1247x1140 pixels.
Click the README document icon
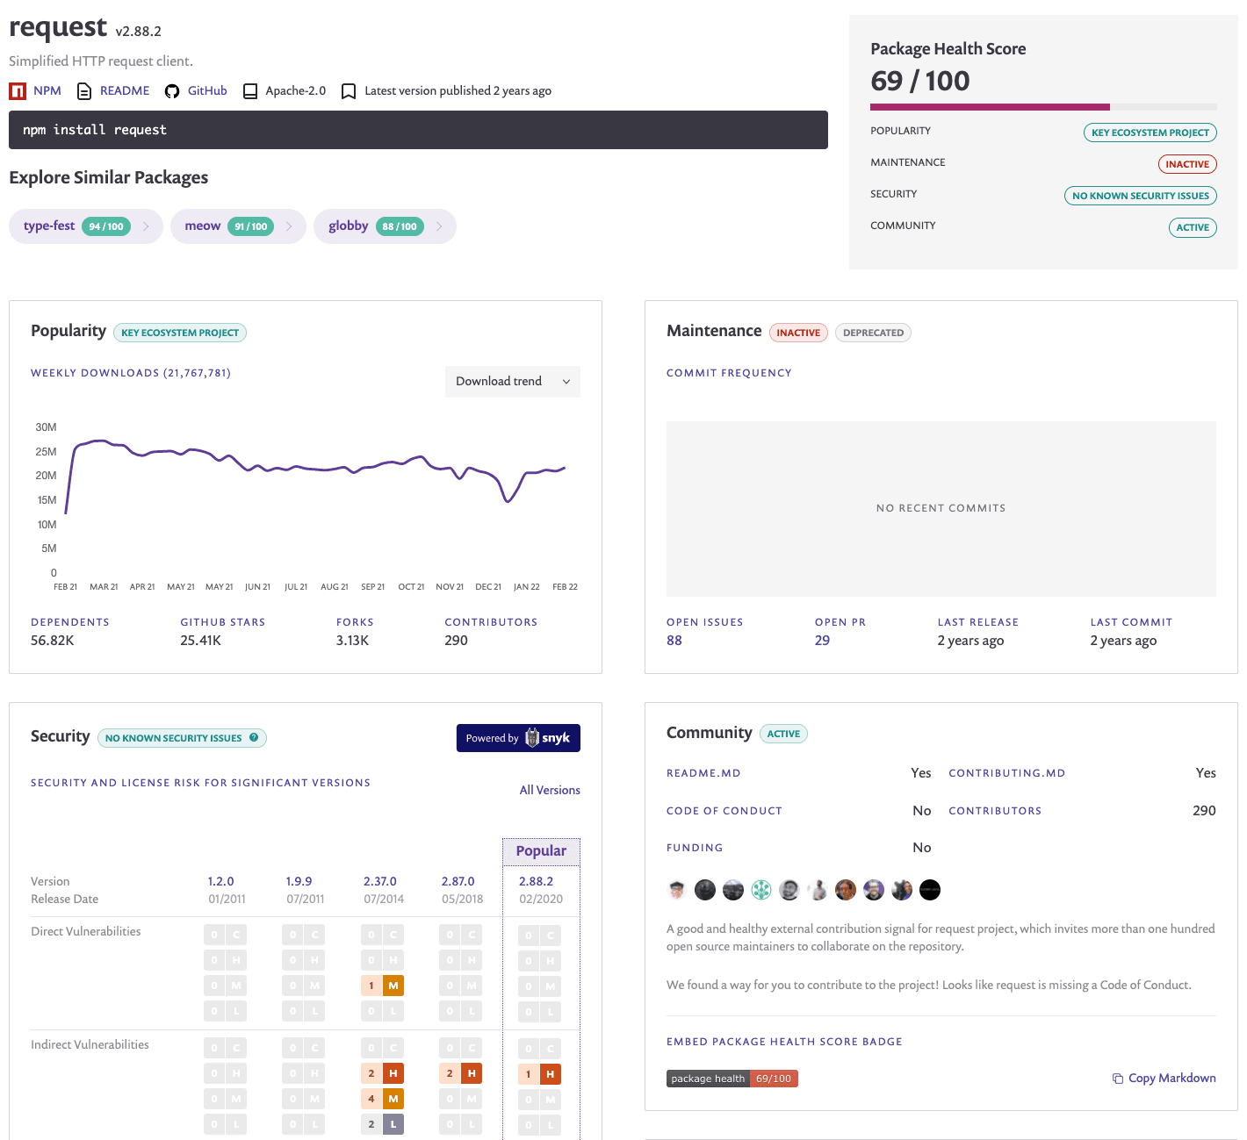coord(84,91)
